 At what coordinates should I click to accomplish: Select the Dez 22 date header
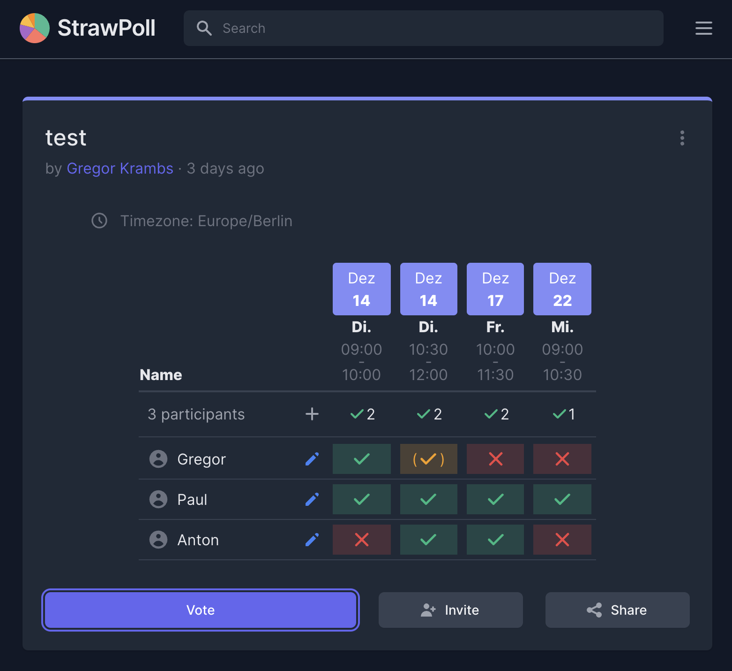pos(562,289)
